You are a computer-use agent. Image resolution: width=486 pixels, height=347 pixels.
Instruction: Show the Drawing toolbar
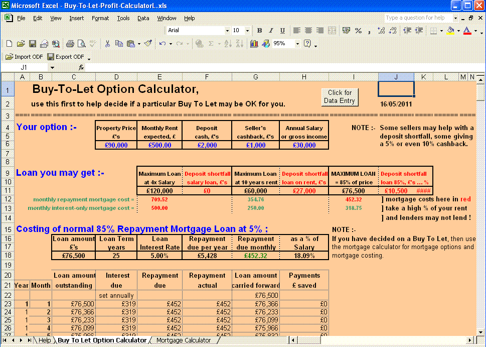click(266, 44)
